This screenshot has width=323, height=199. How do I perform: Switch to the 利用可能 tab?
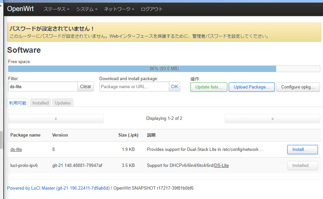click(18, 103)
